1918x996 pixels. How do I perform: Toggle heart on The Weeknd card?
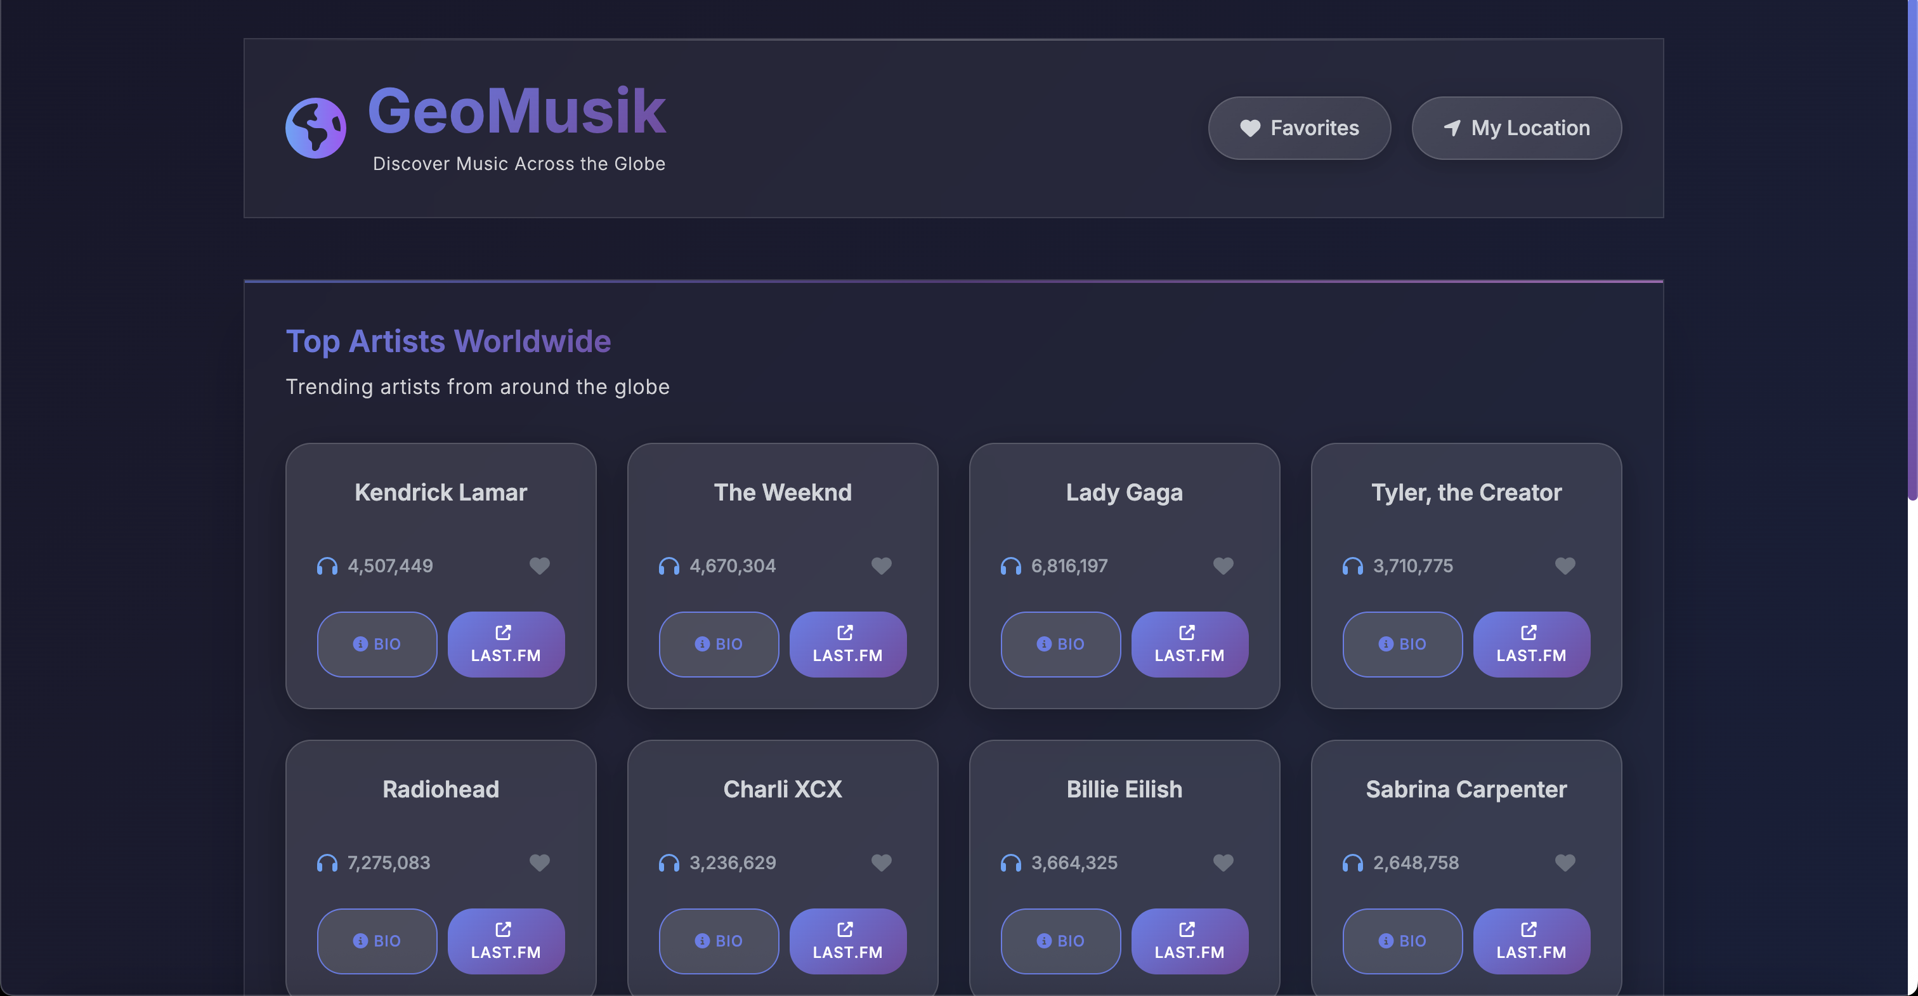click(881, 565)
